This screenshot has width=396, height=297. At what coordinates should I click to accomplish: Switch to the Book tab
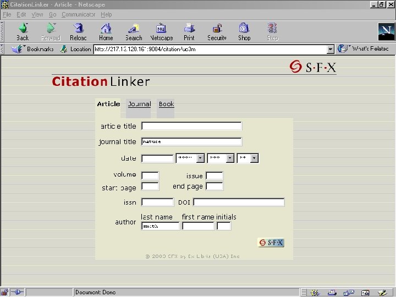pos(166,104)
